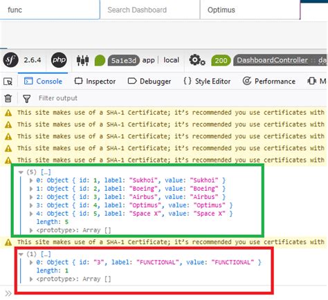Expand the Sukhoi object row
This screenshot has width=328, height=300.
31,180
